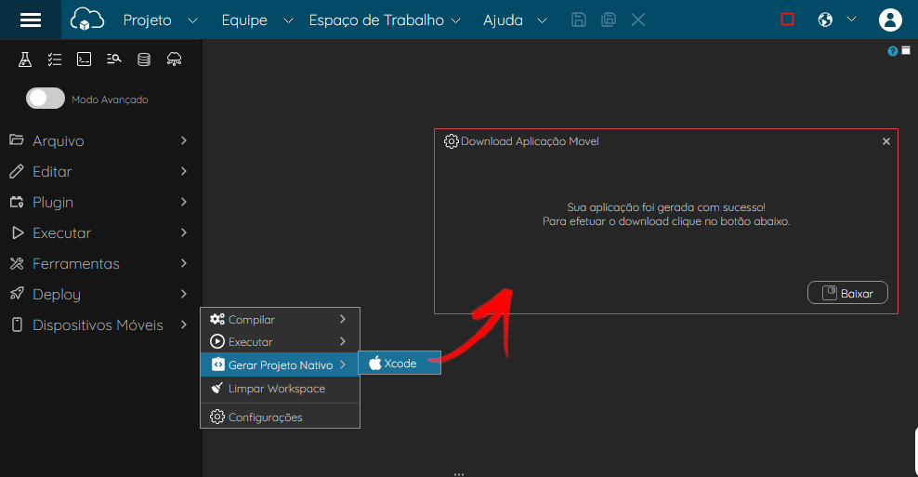Screen dimensions: 918x477
Task: Expand the Arquivo submenu arrow
Action: (184, 140)
